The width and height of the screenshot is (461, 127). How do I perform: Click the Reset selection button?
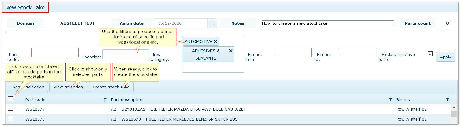pyautogui.click(x=29, y=87)
